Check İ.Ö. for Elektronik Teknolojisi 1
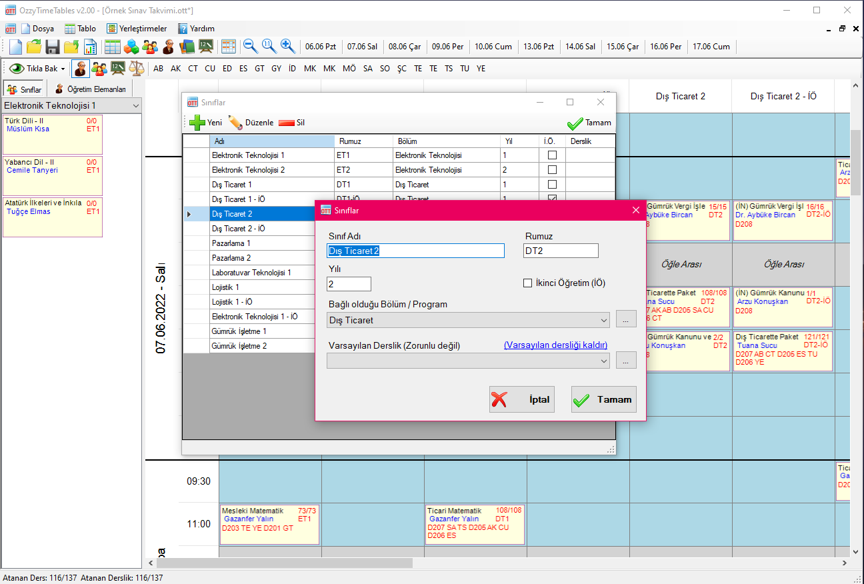This screenshot has width=864, height=584. pyautogui.click(x=551, y=155)
